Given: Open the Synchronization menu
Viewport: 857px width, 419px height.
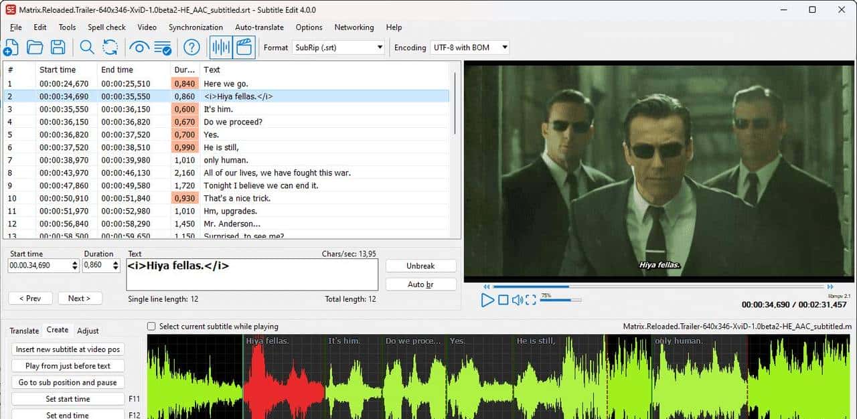Looking at the screenshot, I should (196, 27).
